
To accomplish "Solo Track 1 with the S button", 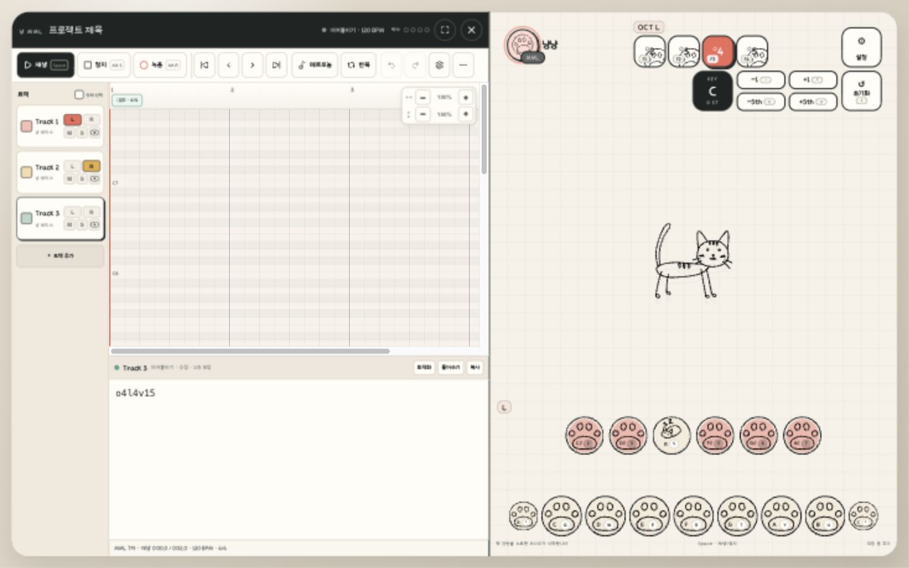I will pos(82,133).
